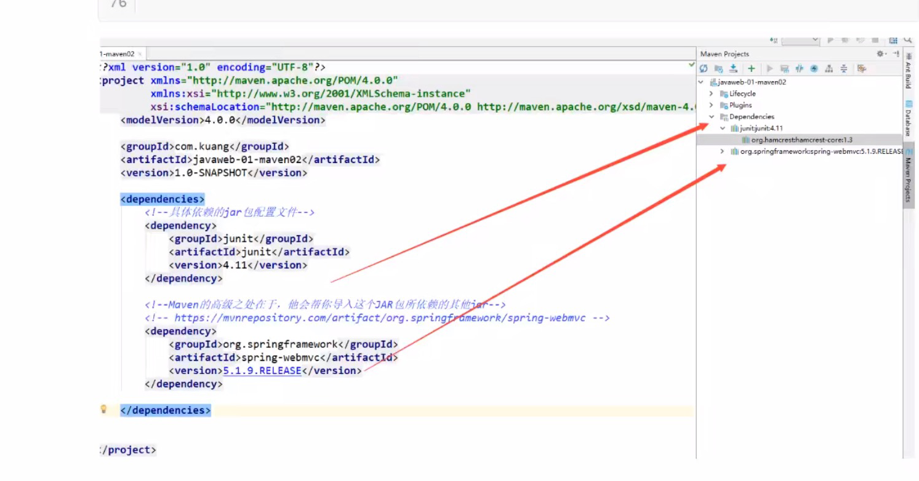Click Show Dependencies diagram icon
The width and height of the screenshot is (919, 481).
click(x=829, y=68)
